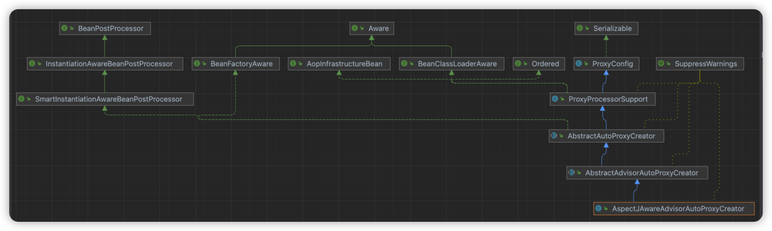The width and height of the screenshot is (772, 231).
Task: Click interface icon on SmartInstantiationAwareBeanPostProcessor
Action: pyautogui.click(x=21, y=99)
